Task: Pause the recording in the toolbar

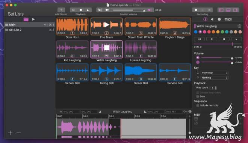Action: pyautogui.click(x=203, y=10)
